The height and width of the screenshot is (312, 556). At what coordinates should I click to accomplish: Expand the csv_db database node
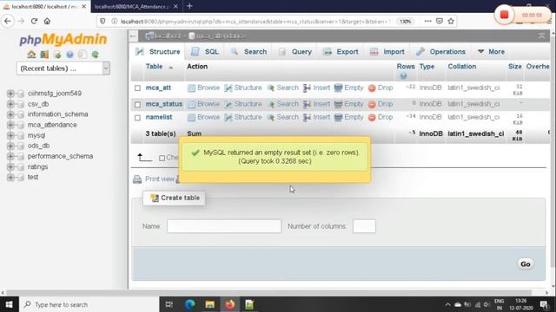(x=10, y=104)
